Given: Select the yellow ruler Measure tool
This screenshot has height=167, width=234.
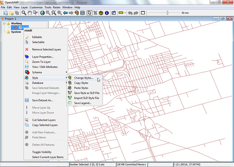Looking at the screenshot, I should coord(121,13).
